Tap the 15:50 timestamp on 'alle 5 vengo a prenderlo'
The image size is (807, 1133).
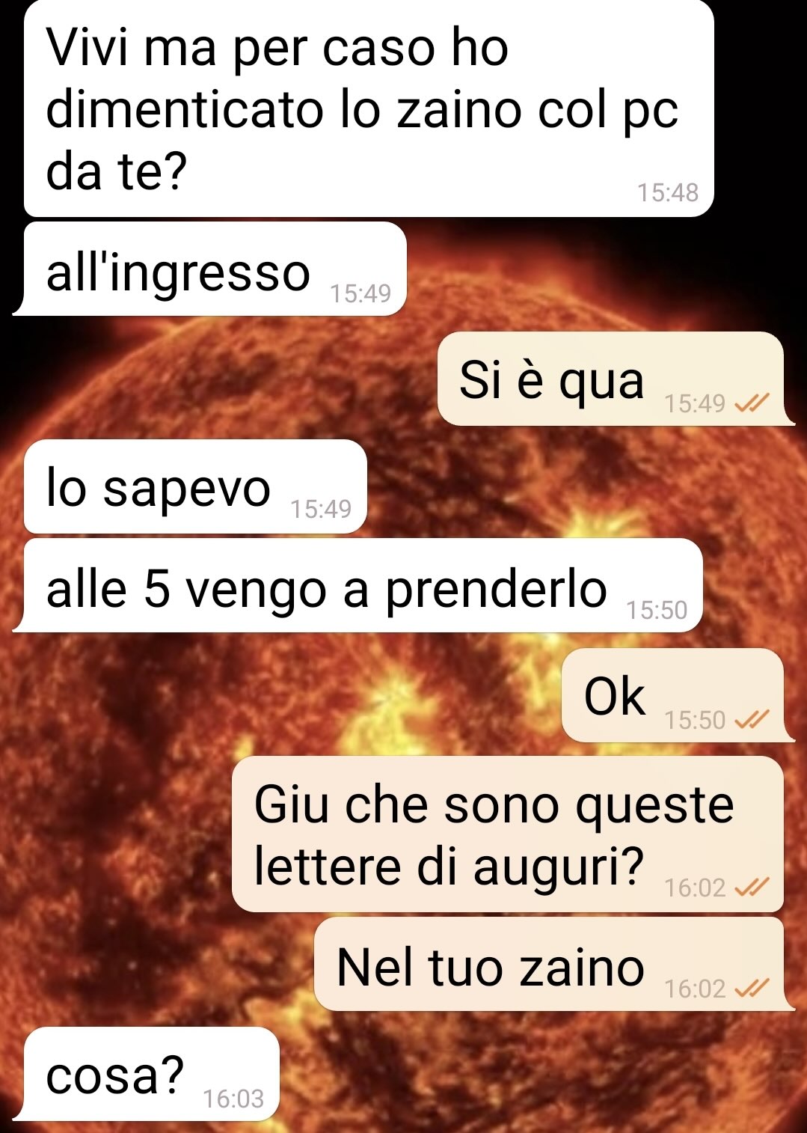pyautogui.click(x=657, y=610)
